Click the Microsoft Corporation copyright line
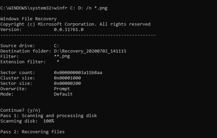 coord(75,24)
